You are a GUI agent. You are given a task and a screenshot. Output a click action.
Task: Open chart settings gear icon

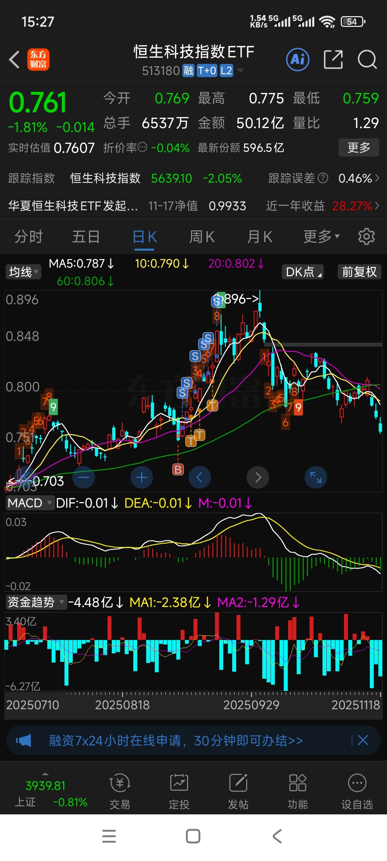[366, 236]
